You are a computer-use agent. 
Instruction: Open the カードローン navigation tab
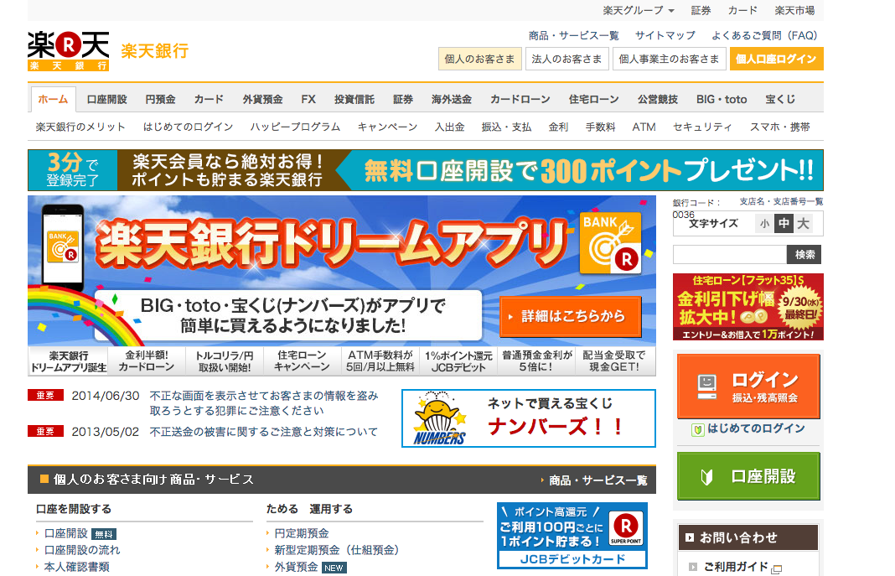point(520,99)
